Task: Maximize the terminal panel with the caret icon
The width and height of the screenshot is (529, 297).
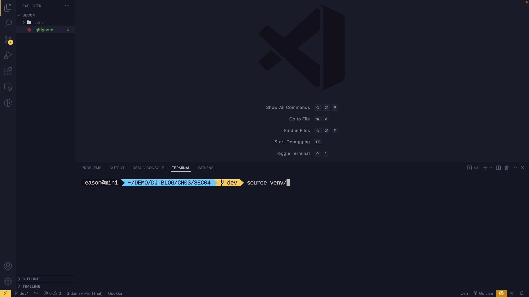Action: point(515,168)
